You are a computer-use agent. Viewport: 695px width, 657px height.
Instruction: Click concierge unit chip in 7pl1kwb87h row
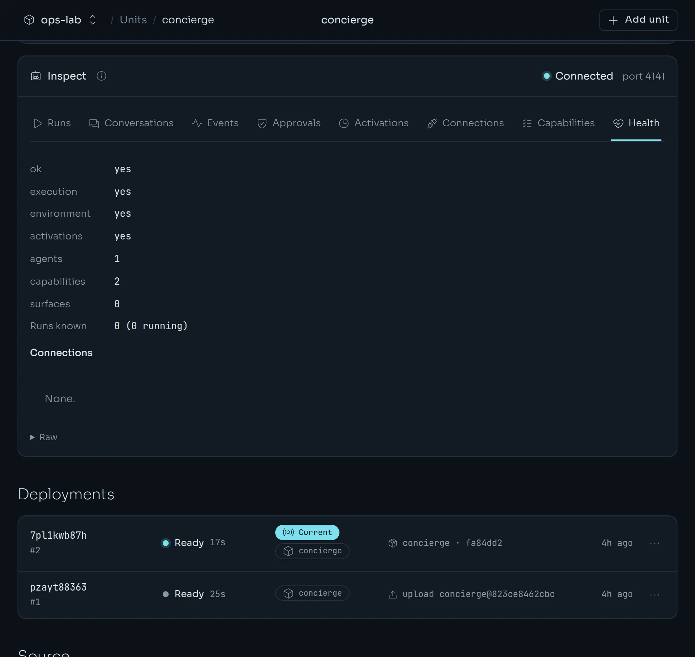click(312, 551)
